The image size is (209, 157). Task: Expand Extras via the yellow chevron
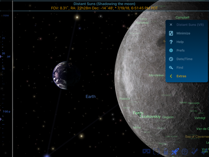[x=171, y=76]
